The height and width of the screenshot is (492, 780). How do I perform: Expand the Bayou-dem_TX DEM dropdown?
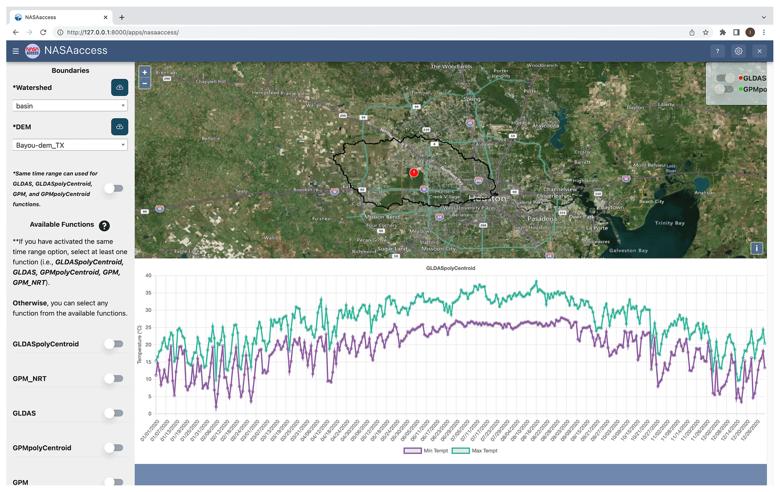coord(70,145)
